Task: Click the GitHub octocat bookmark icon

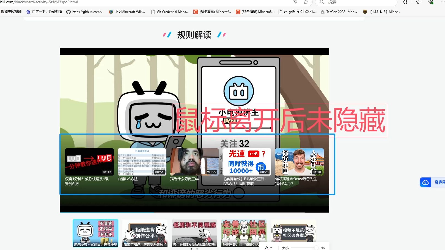Action: [x=68, y=12]
